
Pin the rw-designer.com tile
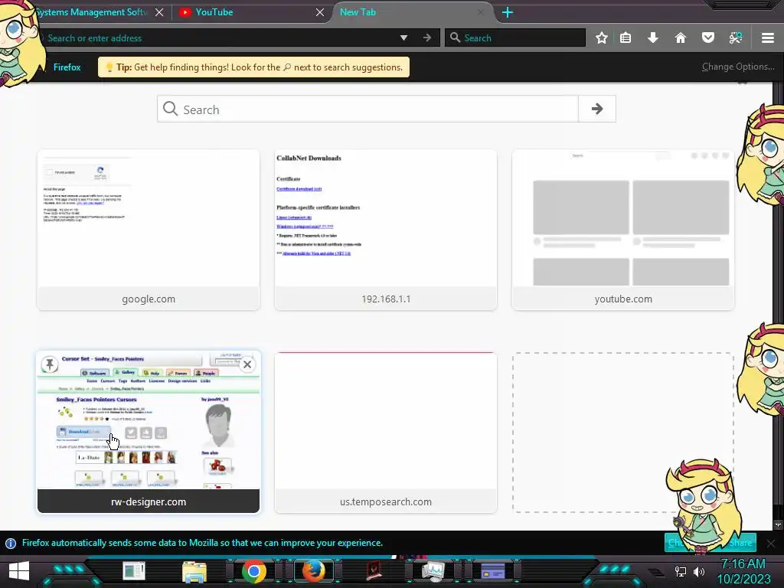(x=50, y=364)
